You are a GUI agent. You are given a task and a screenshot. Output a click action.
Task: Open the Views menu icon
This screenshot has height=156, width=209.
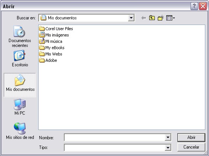point(170,18)
